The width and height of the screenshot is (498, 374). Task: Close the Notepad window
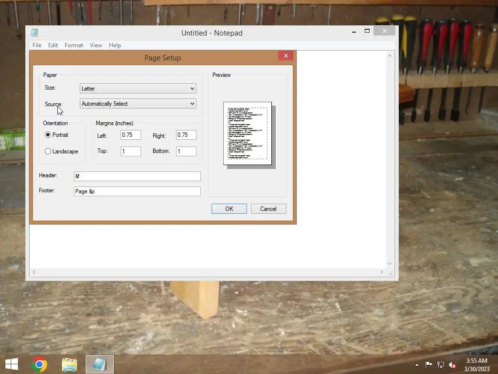tap(385, 31)
